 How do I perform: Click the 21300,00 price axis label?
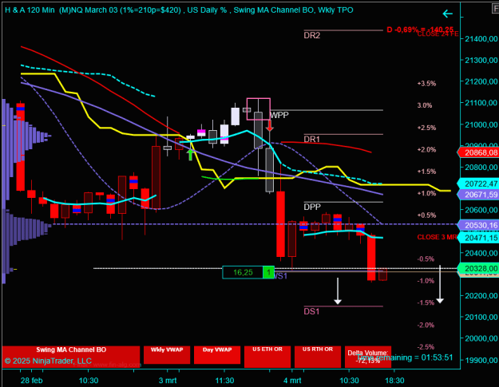pos(481,60)
